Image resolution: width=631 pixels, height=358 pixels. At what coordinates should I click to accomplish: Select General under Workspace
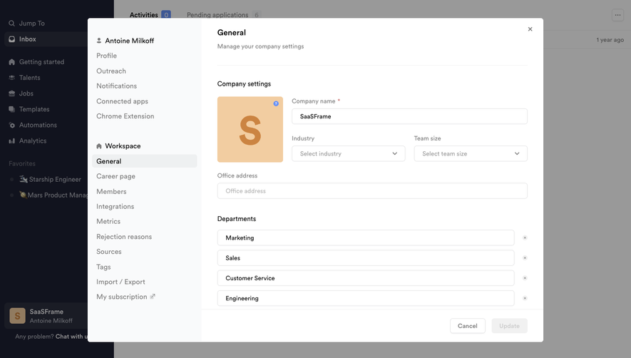pos(145,161)
